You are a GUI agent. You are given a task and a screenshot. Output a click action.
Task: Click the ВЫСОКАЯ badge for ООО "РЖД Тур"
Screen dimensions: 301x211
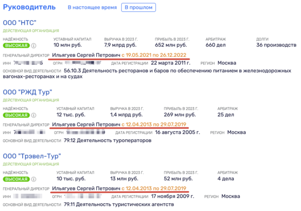click(x=16, y=115)
